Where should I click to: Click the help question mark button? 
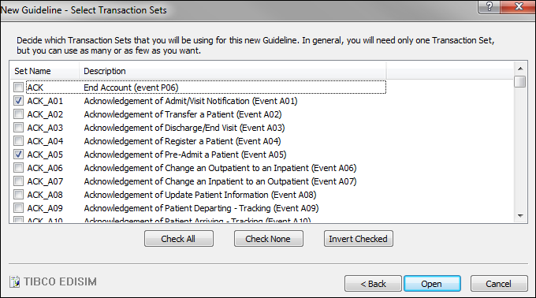(489, 6)
